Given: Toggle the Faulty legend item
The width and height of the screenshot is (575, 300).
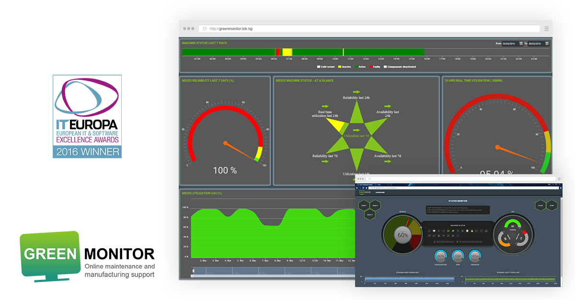Looking at the screenshot, I should 374,67.
